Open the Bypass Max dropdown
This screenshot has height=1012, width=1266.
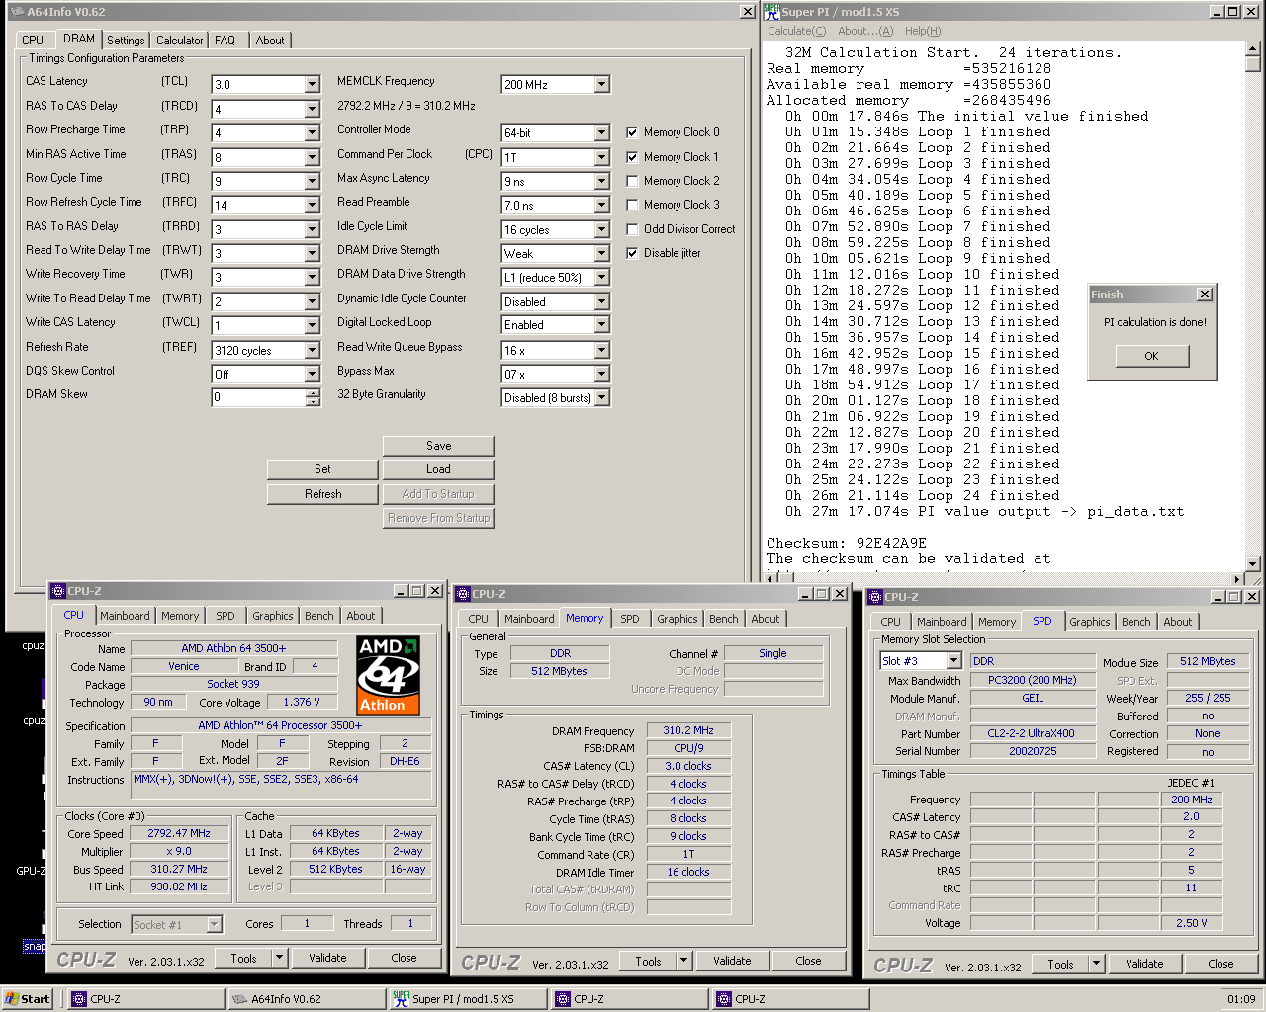[602, 374]
